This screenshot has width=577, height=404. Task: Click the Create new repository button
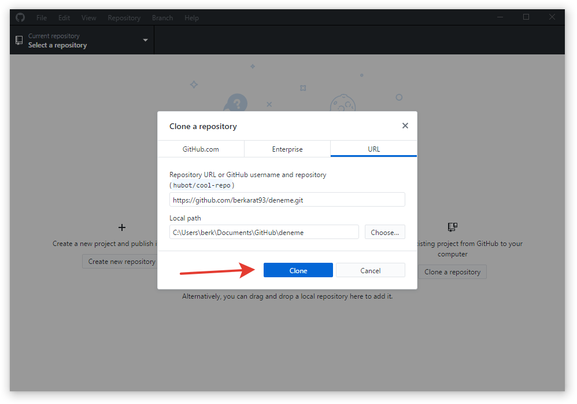tap(120, 262)
